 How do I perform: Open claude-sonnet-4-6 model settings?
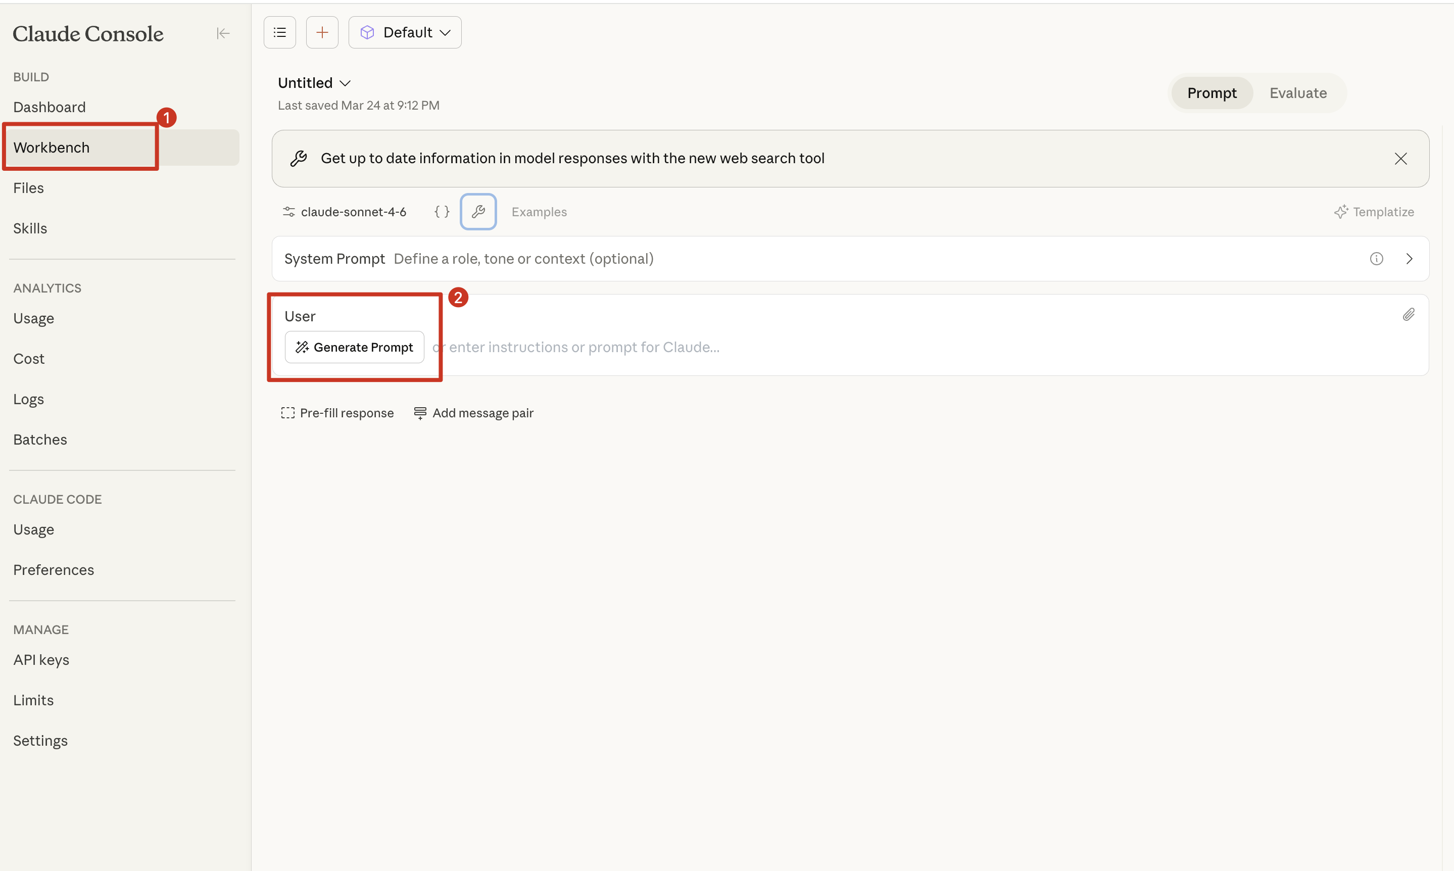coord(345,212)
